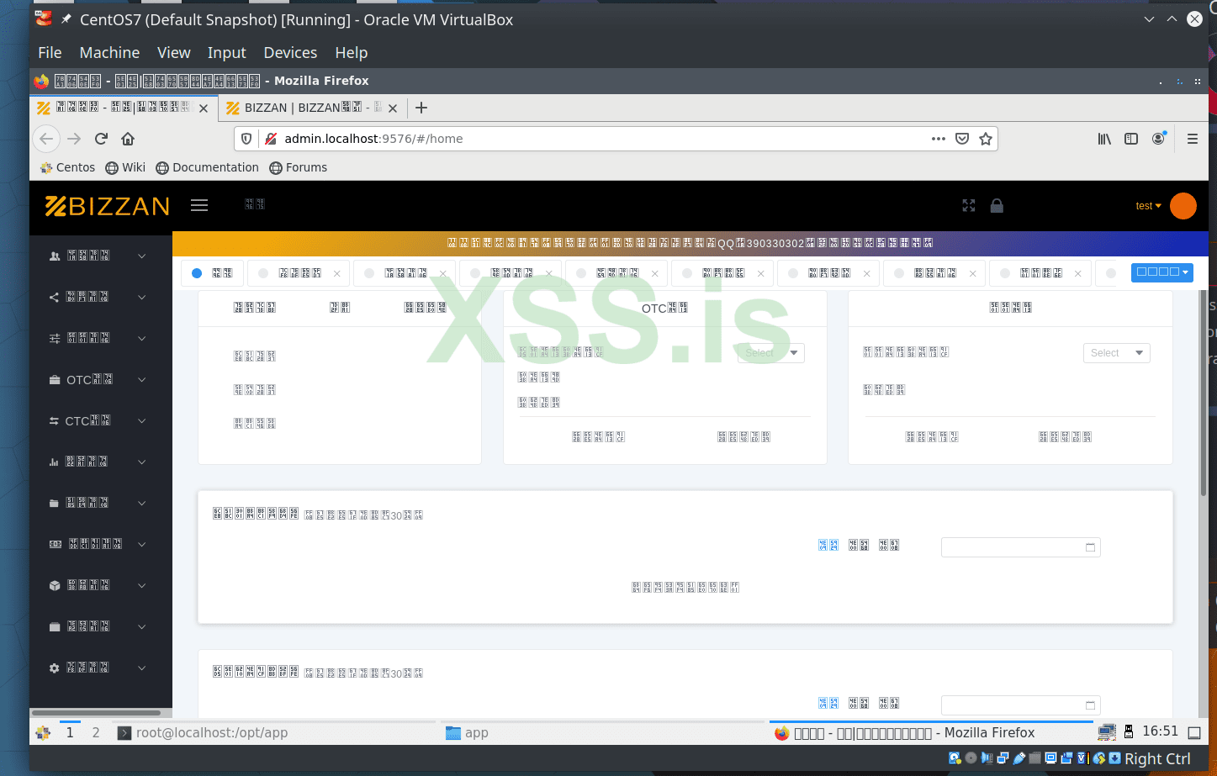Open the Forums bookmark
Image resolution: width=1217 pixels, height=776 pixels.
coord(299,167)
